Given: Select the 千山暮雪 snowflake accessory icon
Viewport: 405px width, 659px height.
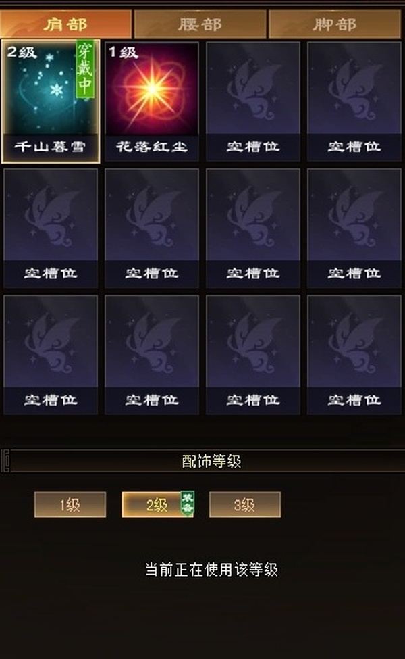Looking at the screenshot, I should pos(51,88).
